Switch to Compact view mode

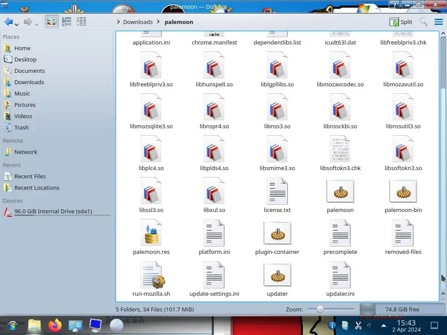(x=67, y=22)
